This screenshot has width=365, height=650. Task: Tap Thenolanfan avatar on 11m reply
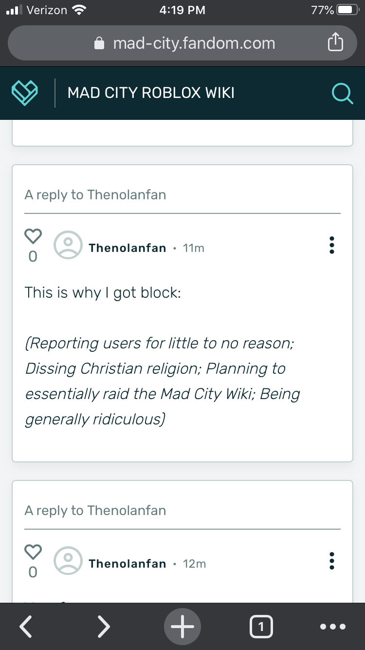[x=69, y=245]
